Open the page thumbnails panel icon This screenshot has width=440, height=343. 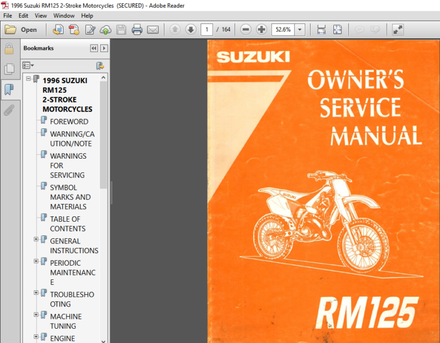[9, 69]
